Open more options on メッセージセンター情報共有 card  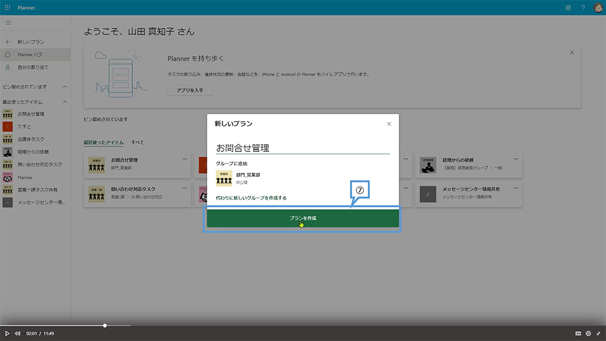click(516, 188)
